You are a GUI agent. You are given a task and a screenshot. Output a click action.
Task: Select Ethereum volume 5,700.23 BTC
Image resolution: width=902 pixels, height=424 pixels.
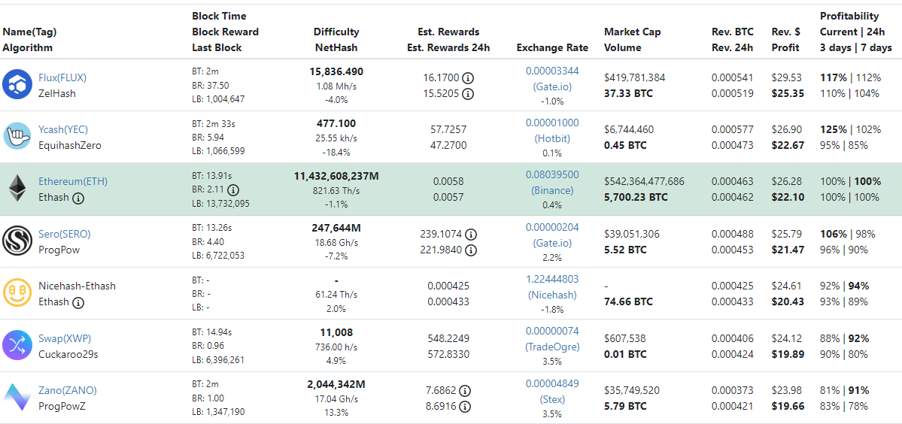click(636, 197)
